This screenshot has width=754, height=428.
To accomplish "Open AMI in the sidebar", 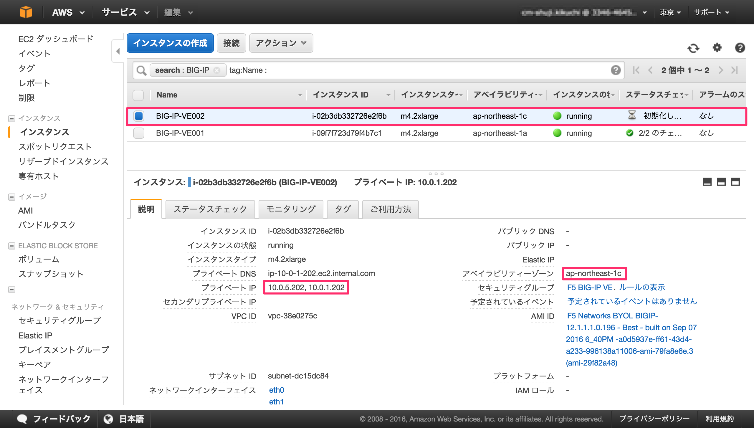I will [x=25, y=211].
